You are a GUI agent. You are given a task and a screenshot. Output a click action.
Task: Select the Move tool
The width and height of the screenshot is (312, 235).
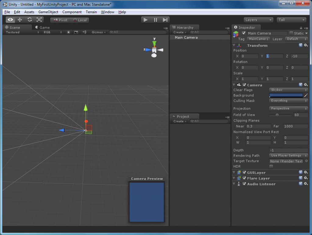click(20, 20)
